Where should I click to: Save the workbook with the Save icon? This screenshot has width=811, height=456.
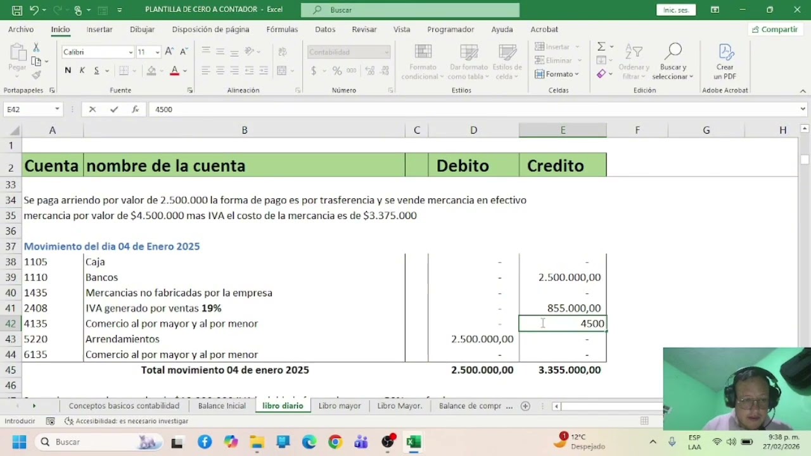tap(17, 10)
